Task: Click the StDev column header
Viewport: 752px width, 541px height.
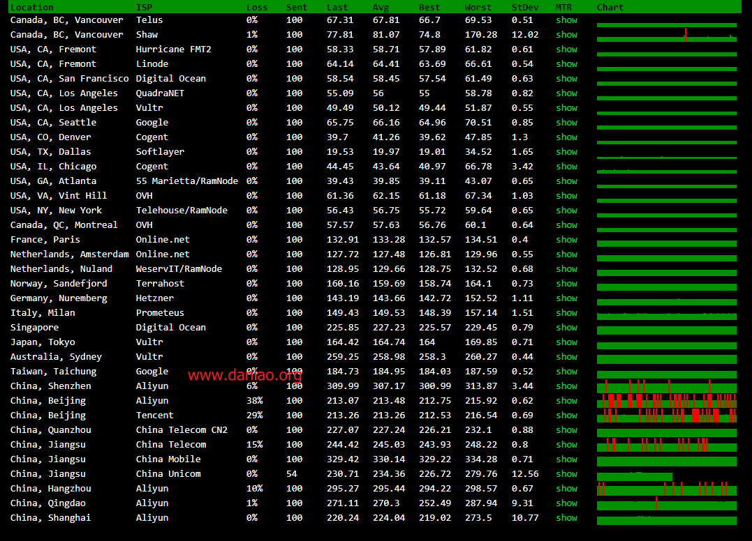Action: coord(524,8)
